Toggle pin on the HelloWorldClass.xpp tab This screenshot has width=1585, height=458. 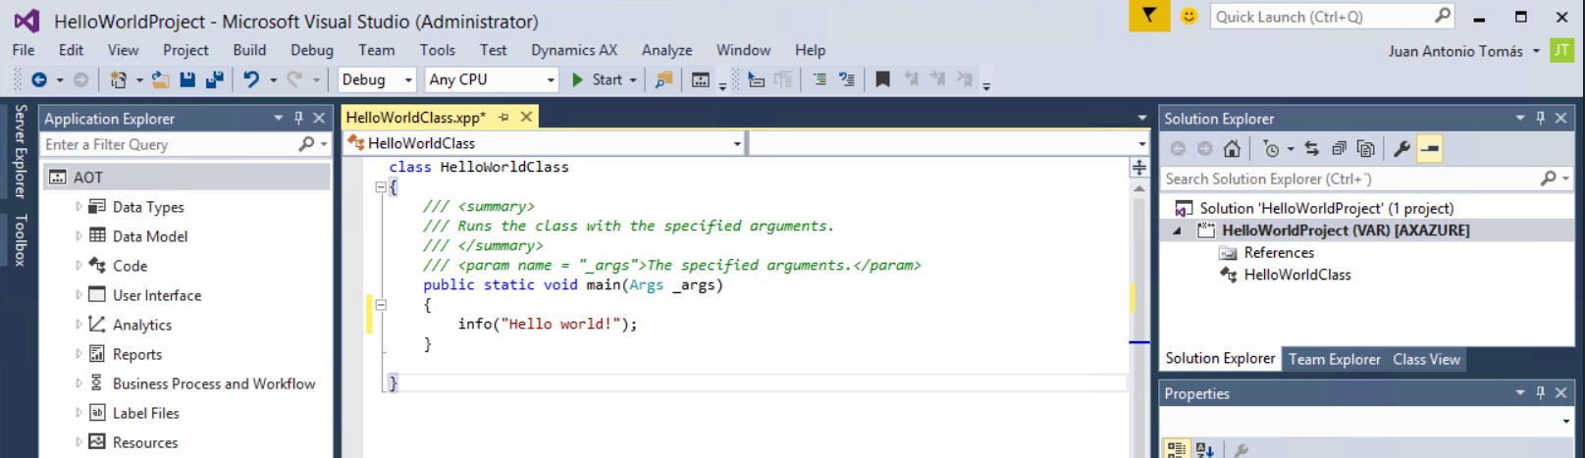pyautogui.click(x=503, y=118)
